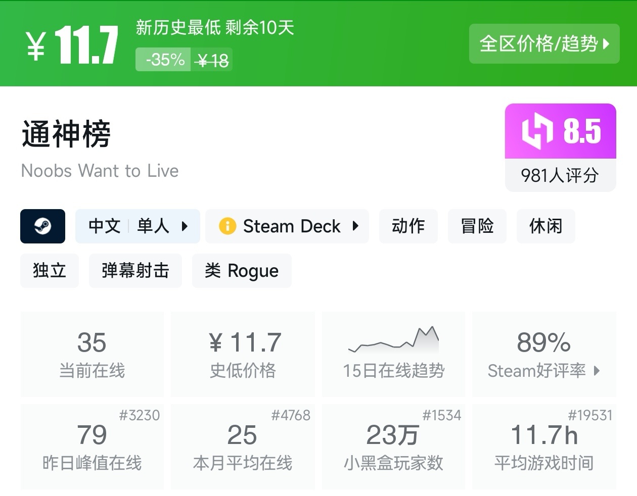The height and width of the screenshot is (496, 637).
Task: Expand the 89% Steam好评率 details
Action: pos(544,354)
